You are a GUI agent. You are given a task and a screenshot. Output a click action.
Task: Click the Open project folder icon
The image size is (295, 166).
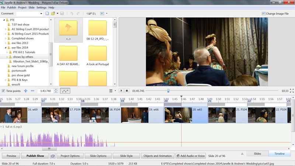(53, 14)
